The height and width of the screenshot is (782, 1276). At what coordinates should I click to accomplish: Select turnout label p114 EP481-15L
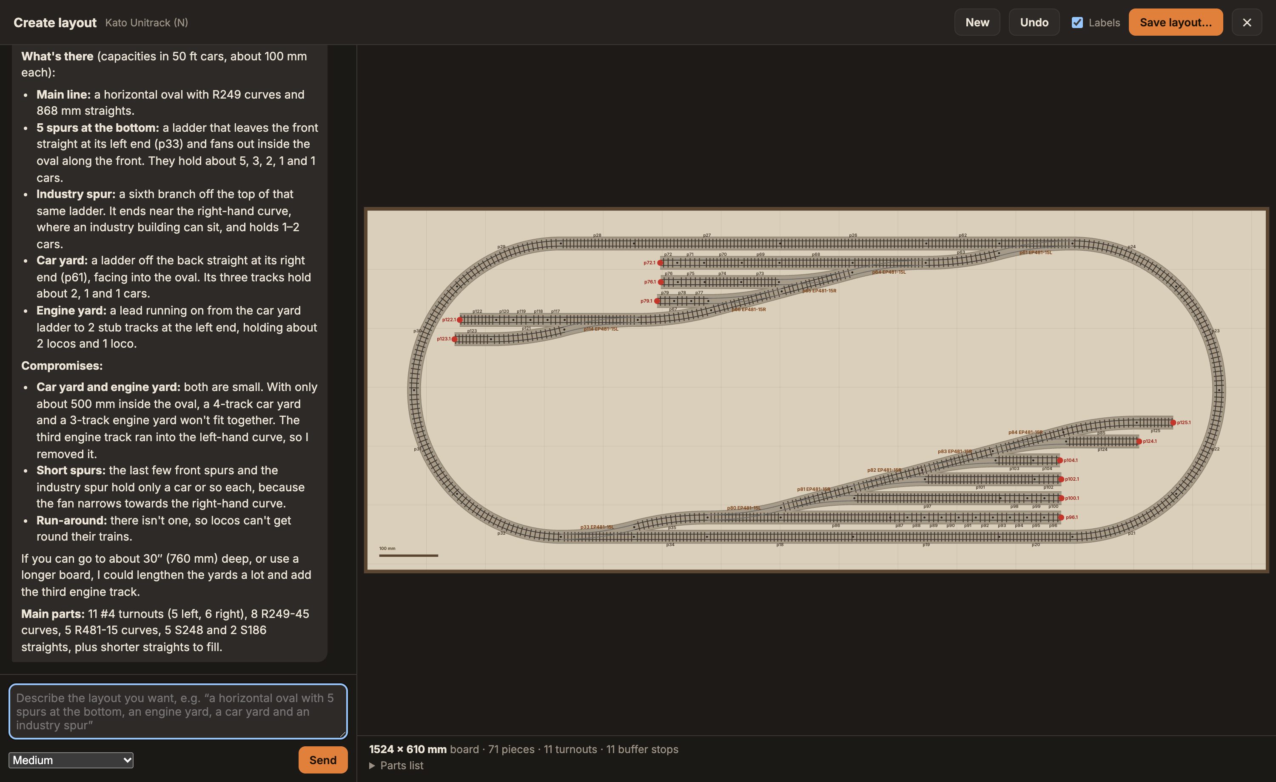(x=601, y=329)
